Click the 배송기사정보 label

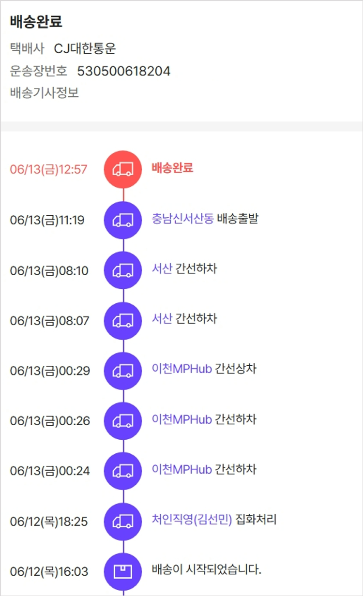[x=44, y=92]
